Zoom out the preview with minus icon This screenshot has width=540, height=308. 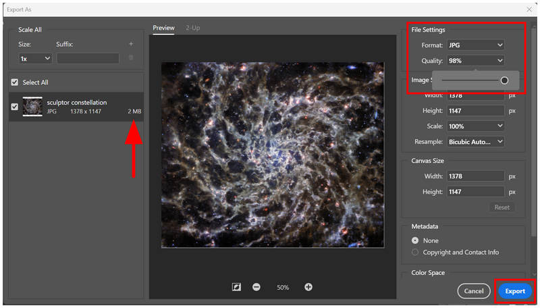point(256,287)
